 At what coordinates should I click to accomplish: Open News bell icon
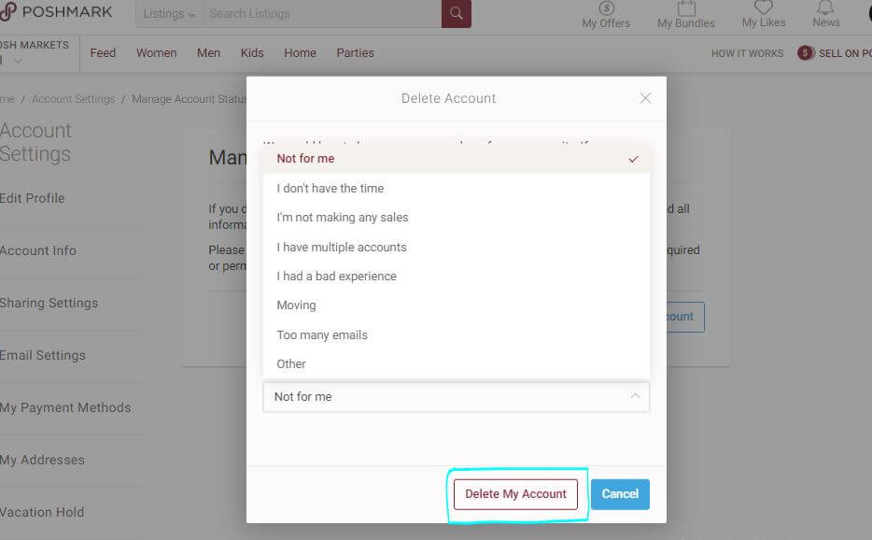[825, 9]
